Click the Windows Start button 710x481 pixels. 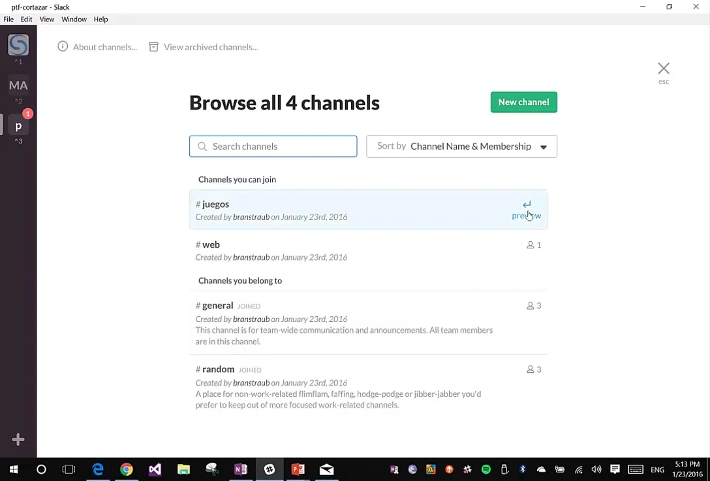(x=14, y=469)
